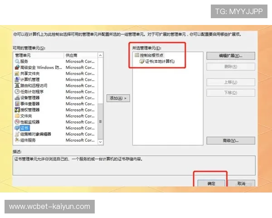The image size is (272, 218).
Task: Select the 高级安全 Windows 防火墙 icon
Action: pyautogui.click(x=17, y=67)
